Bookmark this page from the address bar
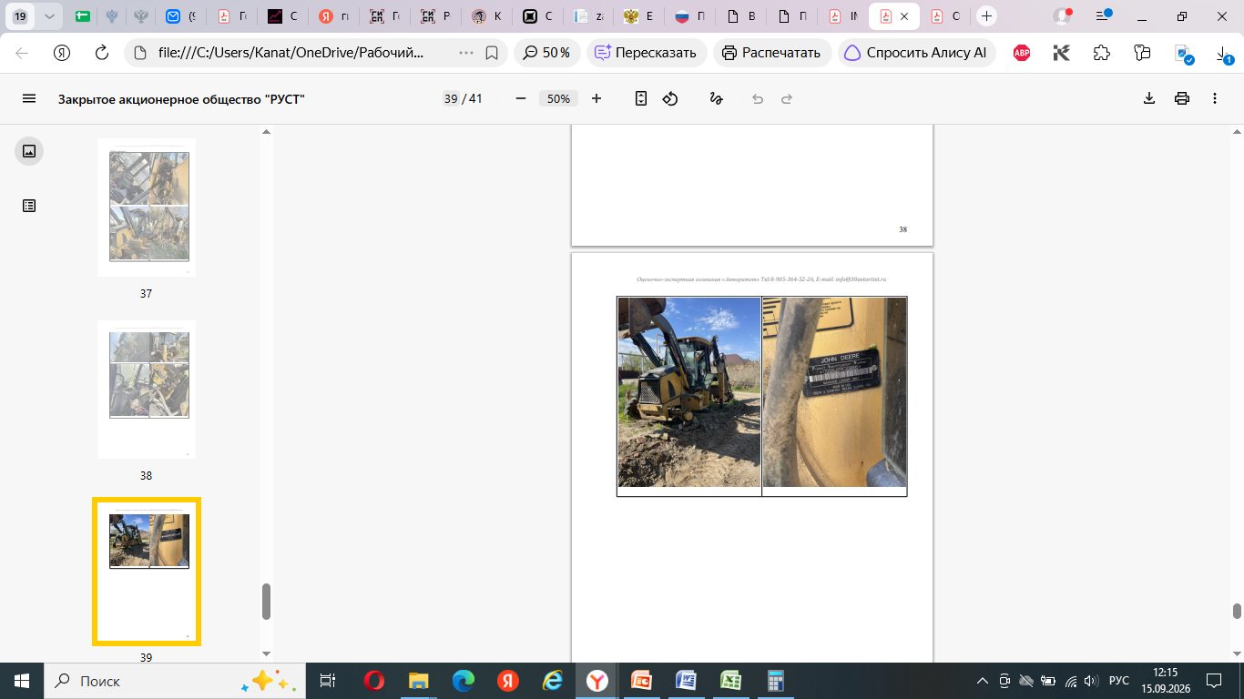 (x=492, y=53)
